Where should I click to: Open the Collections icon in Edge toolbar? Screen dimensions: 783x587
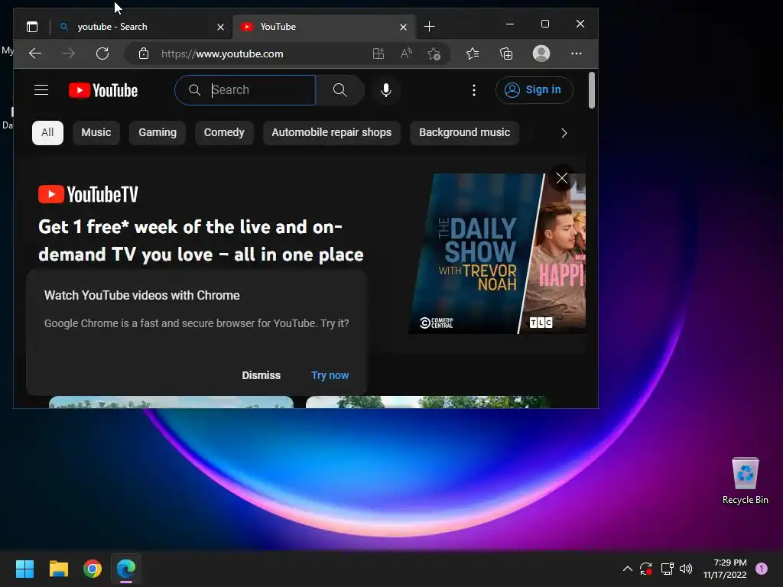[x=506, y=54]
